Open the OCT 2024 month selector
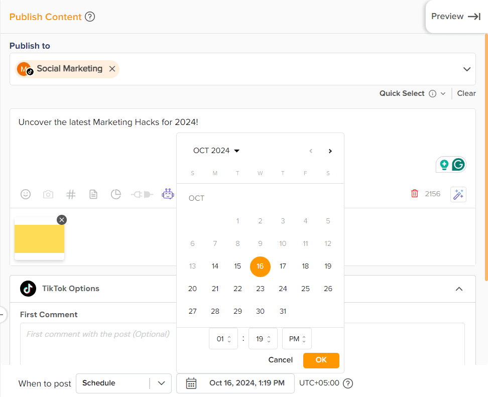 click(216, 151)
